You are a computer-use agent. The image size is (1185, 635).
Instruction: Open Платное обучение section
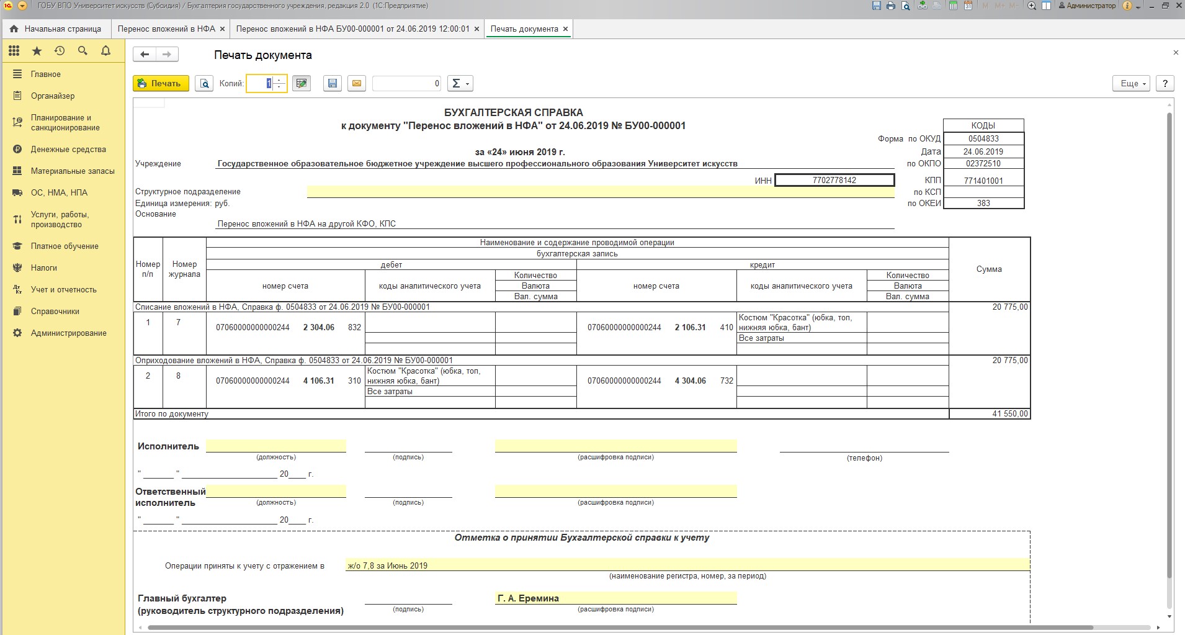pyautogui.click(x=62, y=246)
